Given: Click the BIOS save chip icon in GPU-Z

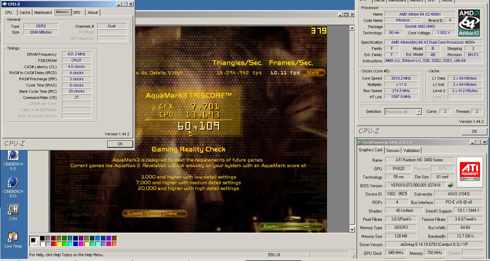Looking at the screenshot, I should click(x=450, y=185).
